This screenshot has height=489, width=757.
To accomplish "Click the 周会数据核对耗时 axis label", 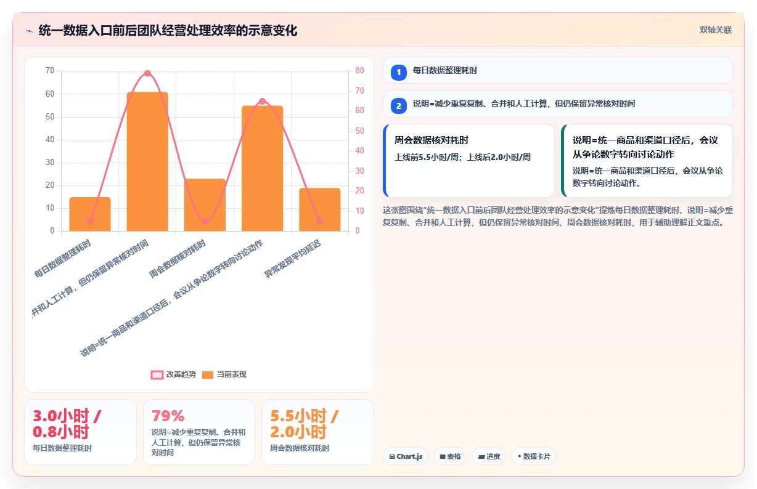I will [178, 259].
